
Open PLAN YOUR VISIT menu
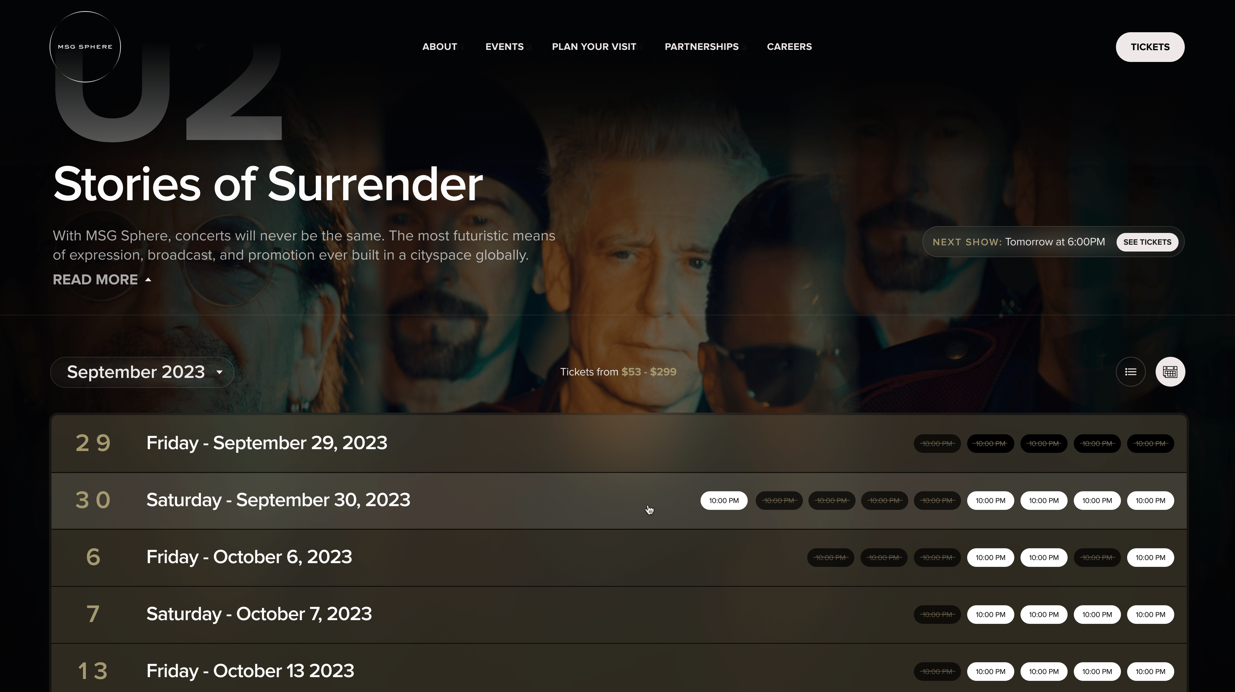click(594, 46)
